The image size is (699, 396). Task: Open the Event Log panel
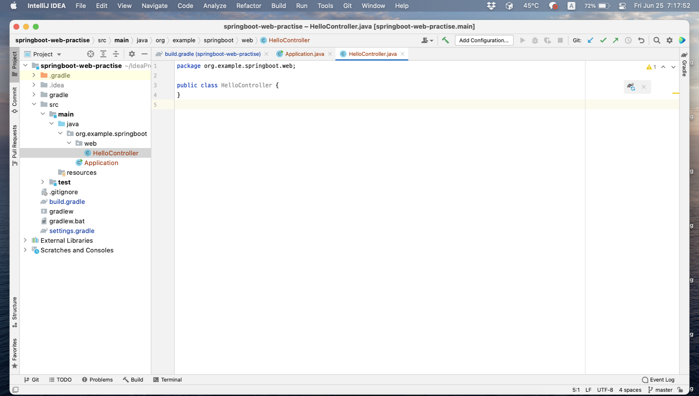pos(658,380)
